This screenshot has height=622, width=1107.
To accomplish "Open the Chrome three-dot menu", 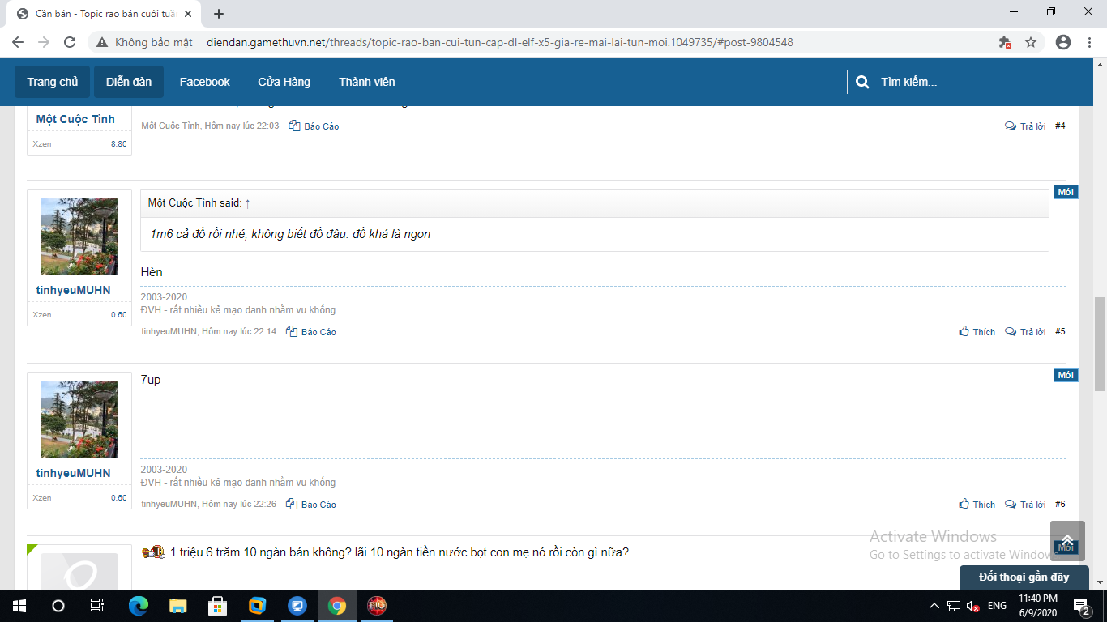I will click(x=1090, y=42).
